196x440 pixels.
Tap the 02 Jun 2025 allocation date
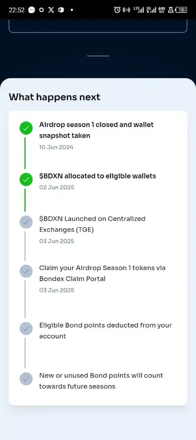pyautogui.click(x=57, y=187)
